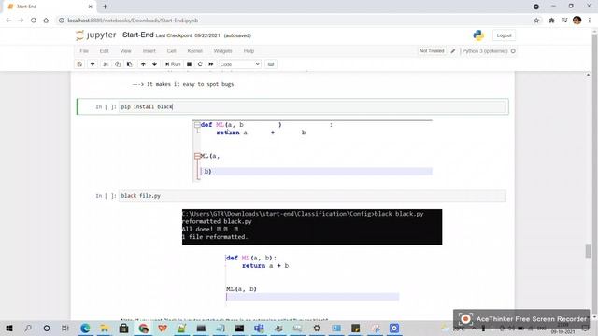Click the kernel idle status circle

coord(513,51)
